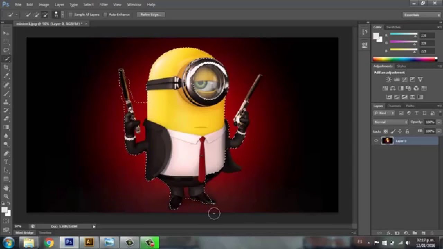Open the Image menu
443x249 pixels.
pyautogui.click(x=44, y=4)
